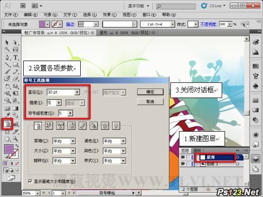Viewport: 263px width, 197px height.
Task: Expand the 直径 value arrow
Action: click(x=77, y=92)
